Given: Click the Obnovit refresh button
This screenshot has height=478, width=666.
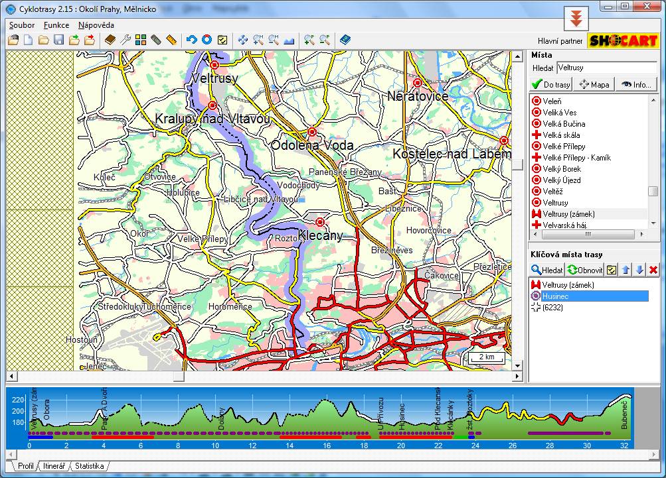Looking at the screenshot, I should tap(585, 270).
